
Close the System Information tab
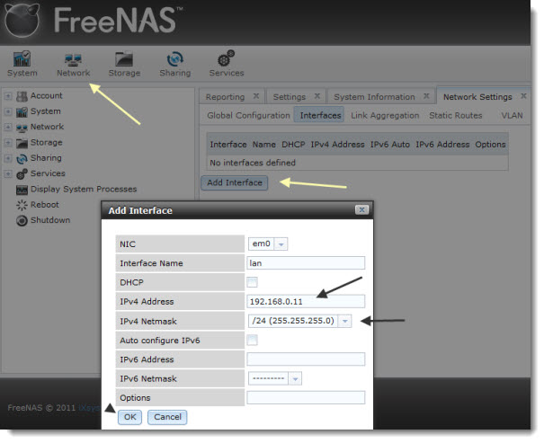[x=426, y=96]
